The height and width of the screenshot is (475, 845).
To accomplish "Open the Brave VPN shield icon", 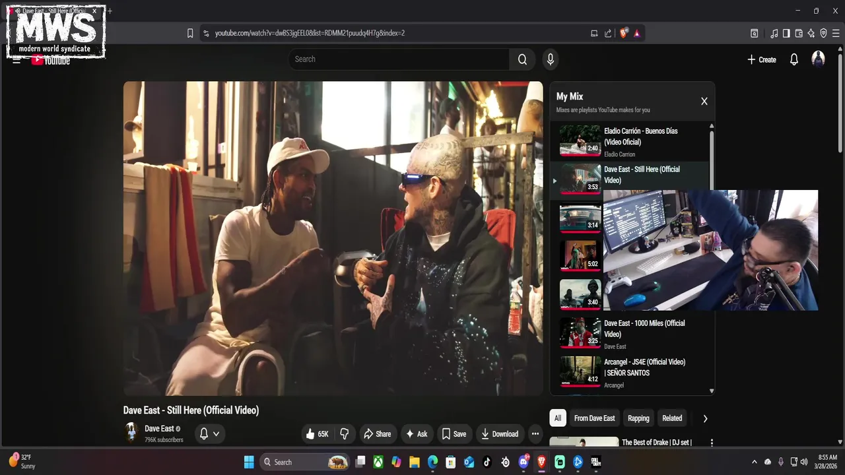I will point(823,33).
